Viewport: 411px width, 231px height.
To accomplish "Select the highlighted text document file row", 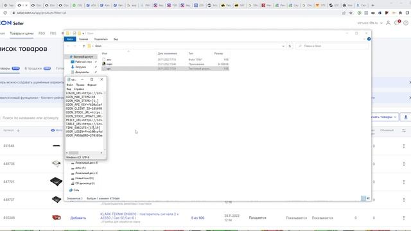I will 166,69.
